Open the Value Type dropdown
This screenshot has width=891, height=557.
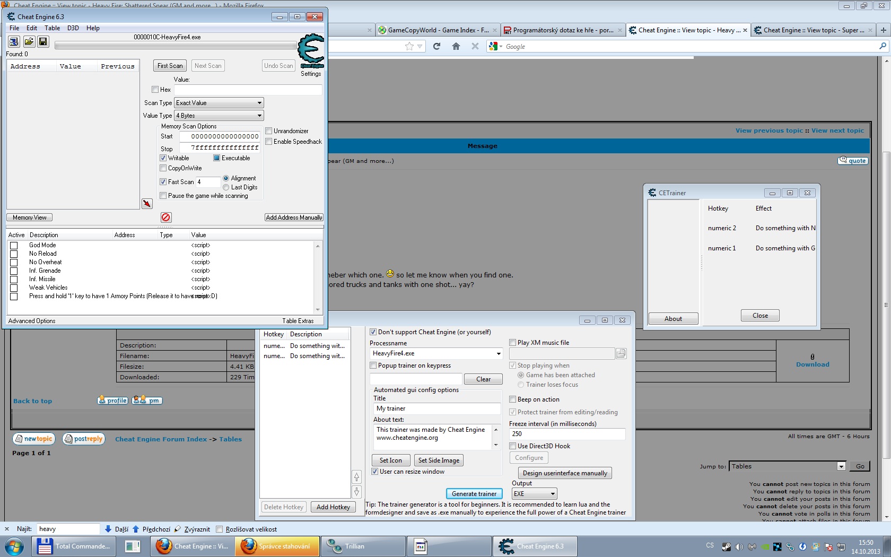219,116
